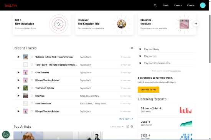Toggle heart for Cruel Summer
Screen dimensions: 211x140
pyautogui.click(x=32, y=72)
